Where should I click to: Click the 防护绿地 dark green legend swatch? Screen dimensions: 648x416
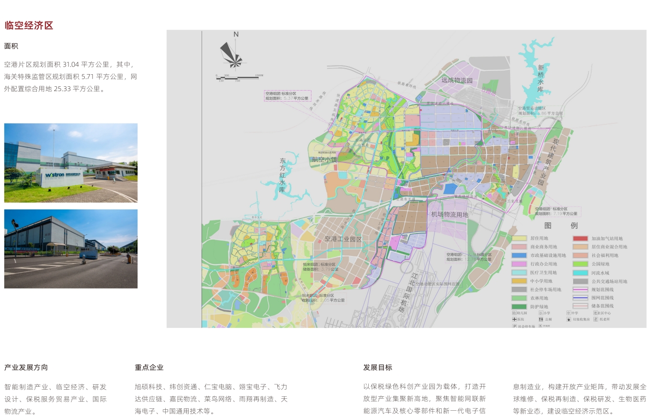click(519, 307)
